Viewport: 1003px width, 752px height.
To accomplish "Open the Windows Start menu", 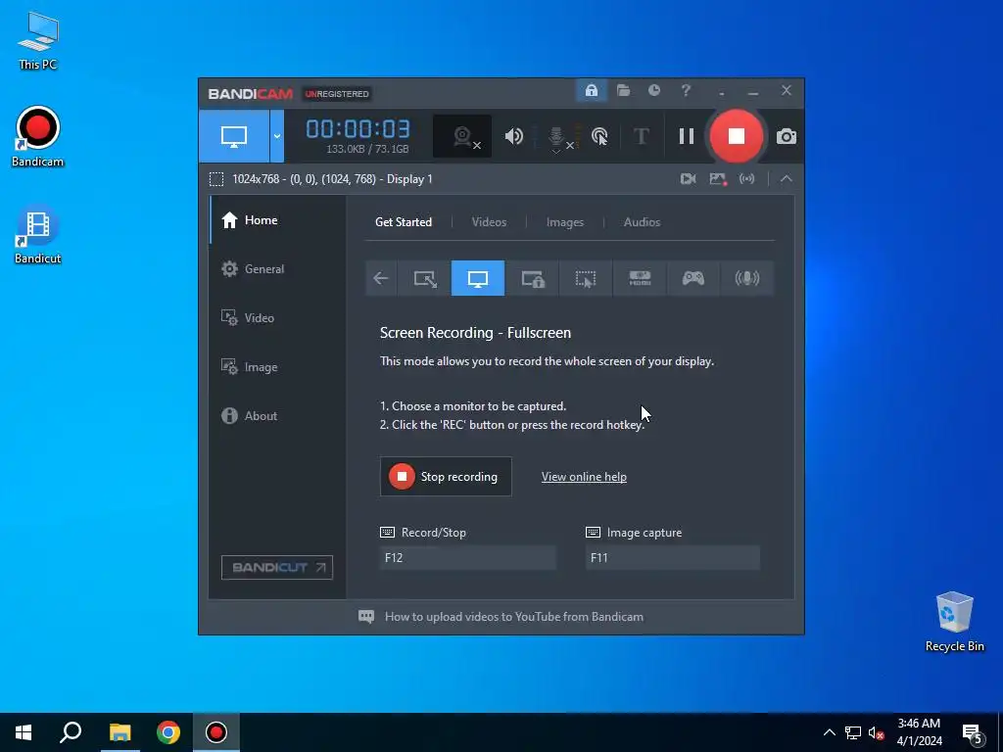I will (x=24, y=732).
